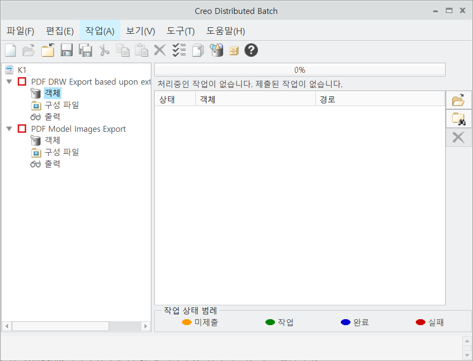The width and height of the screenshot is (473, 361).
Task: Click message area scroll up arrow
Action: click(467, 341)
